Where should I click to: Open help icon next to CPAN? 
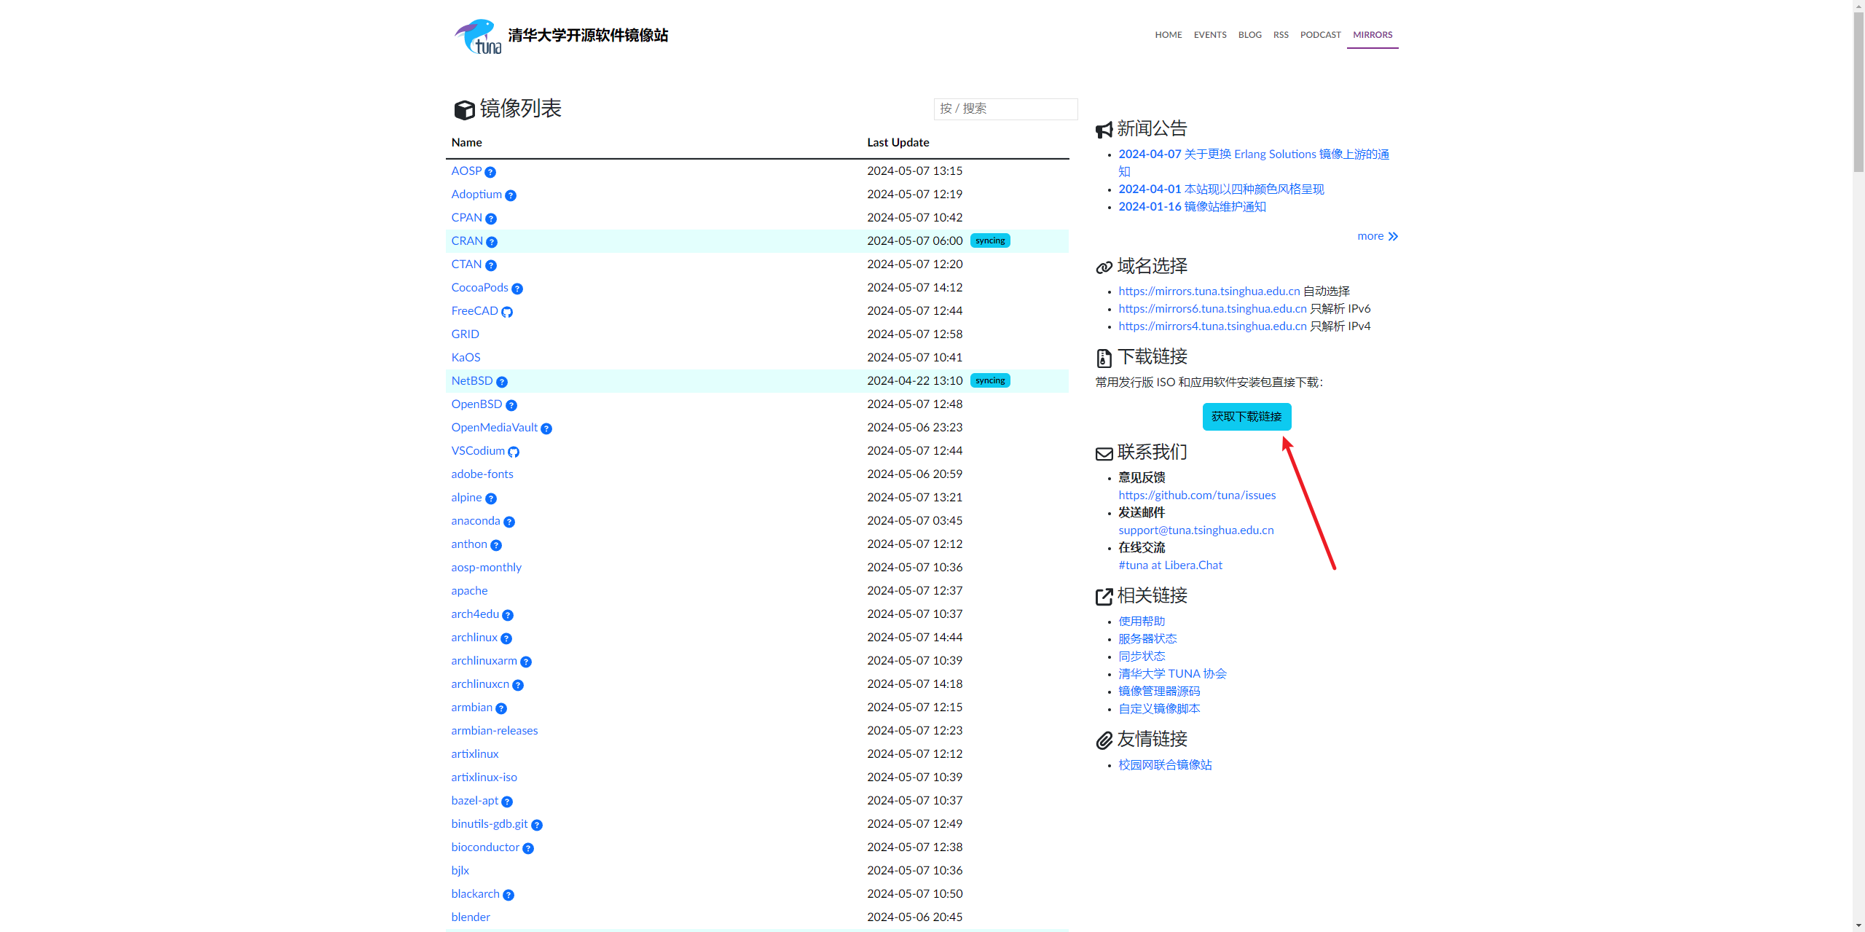491,219
